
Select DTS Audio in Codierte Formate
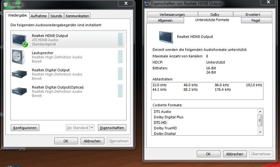(162, 112)
